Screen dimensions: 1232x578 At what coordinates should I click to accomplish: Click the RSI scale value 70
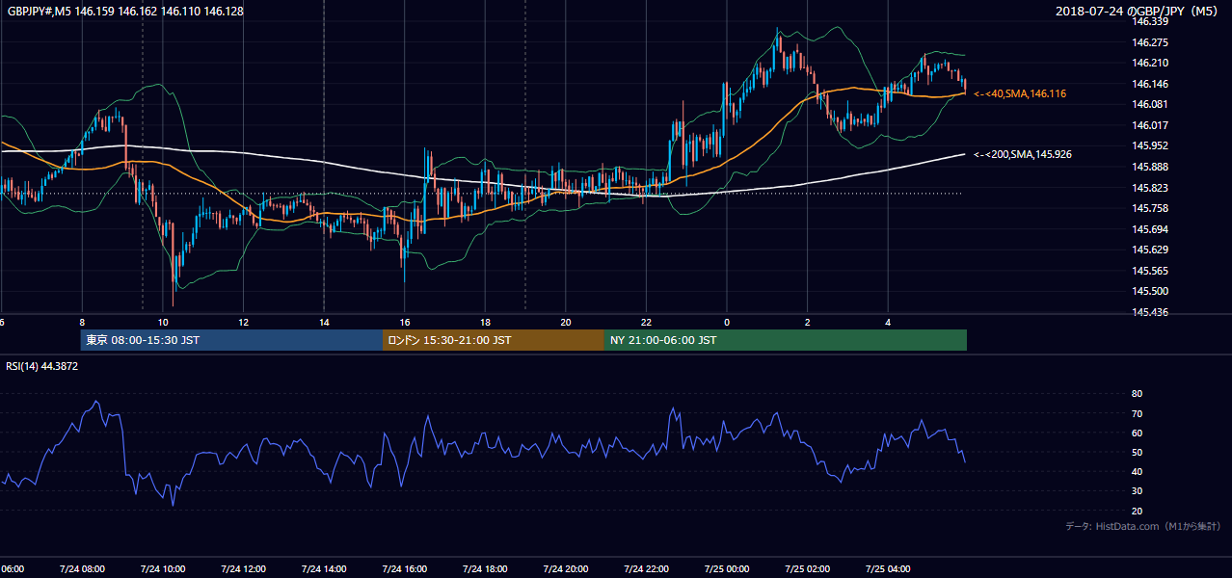point(1137,413)
